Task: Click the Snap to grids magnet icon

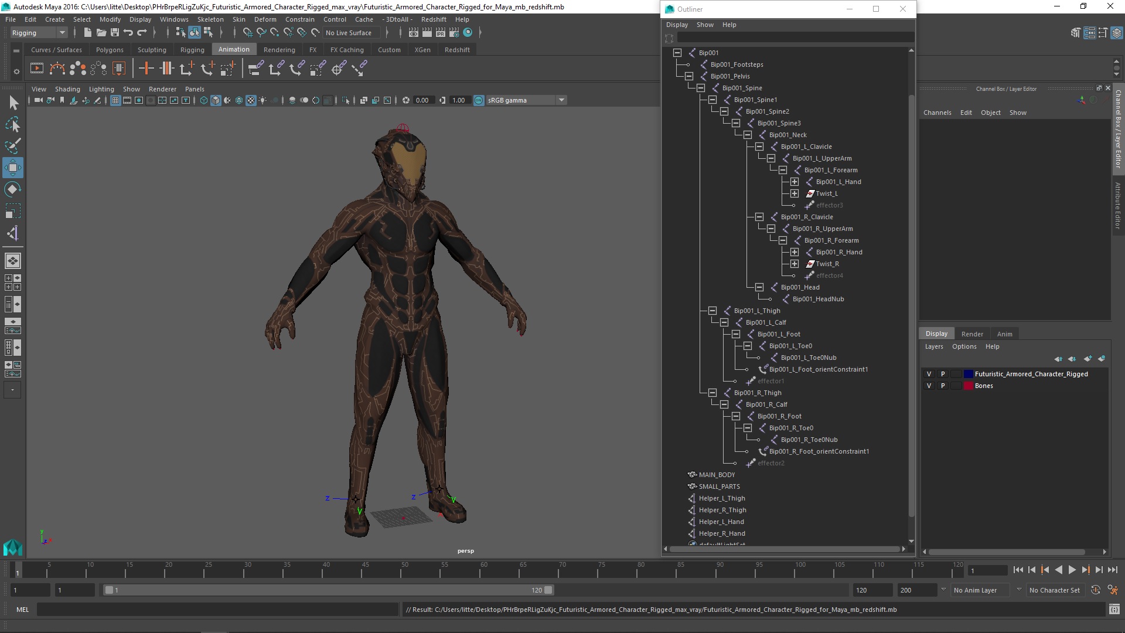Action: click(x=247, y=33)
